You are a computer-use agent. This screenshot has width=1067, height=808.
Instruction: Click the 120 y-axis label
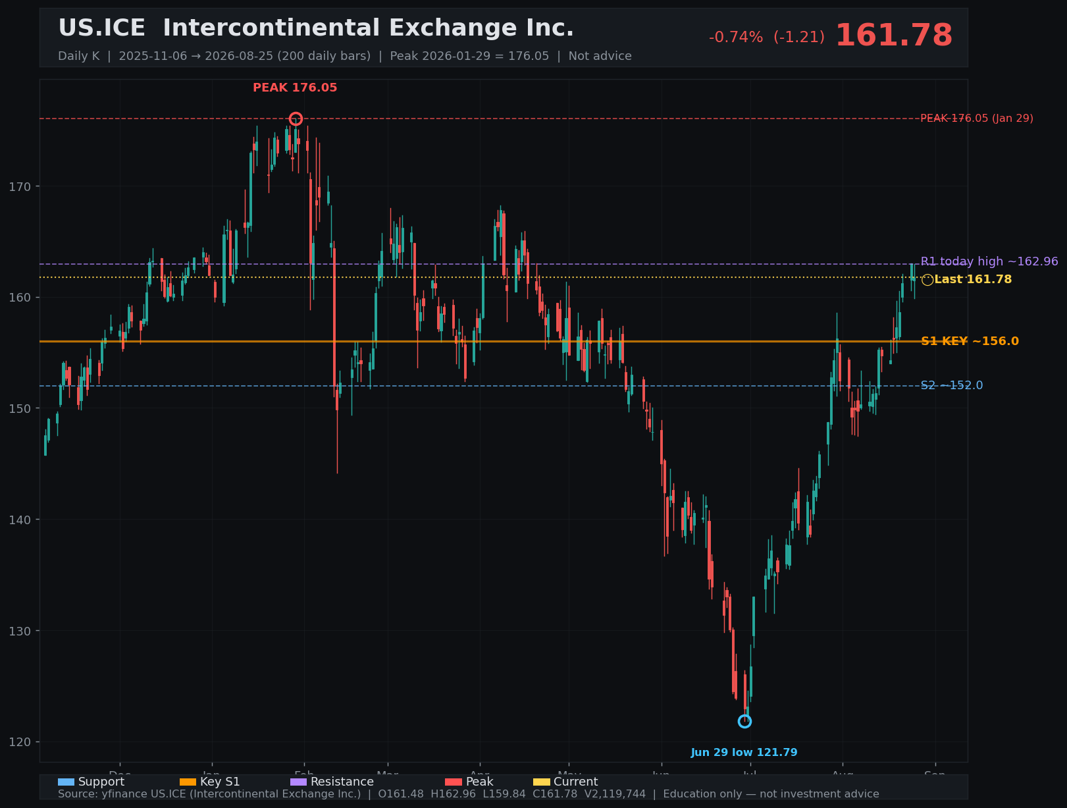point(20,742)
